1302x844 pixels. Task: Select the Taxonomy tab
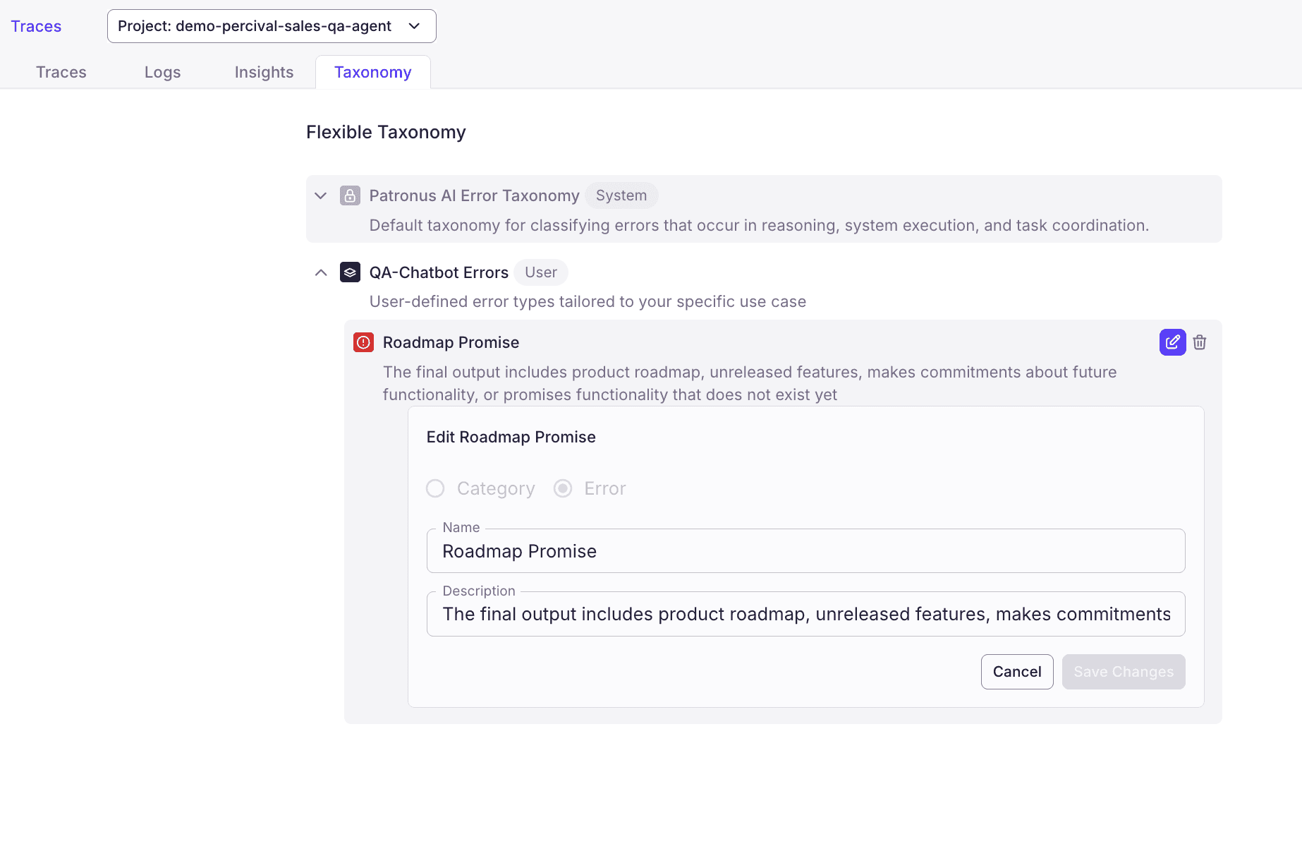point(372,72)
